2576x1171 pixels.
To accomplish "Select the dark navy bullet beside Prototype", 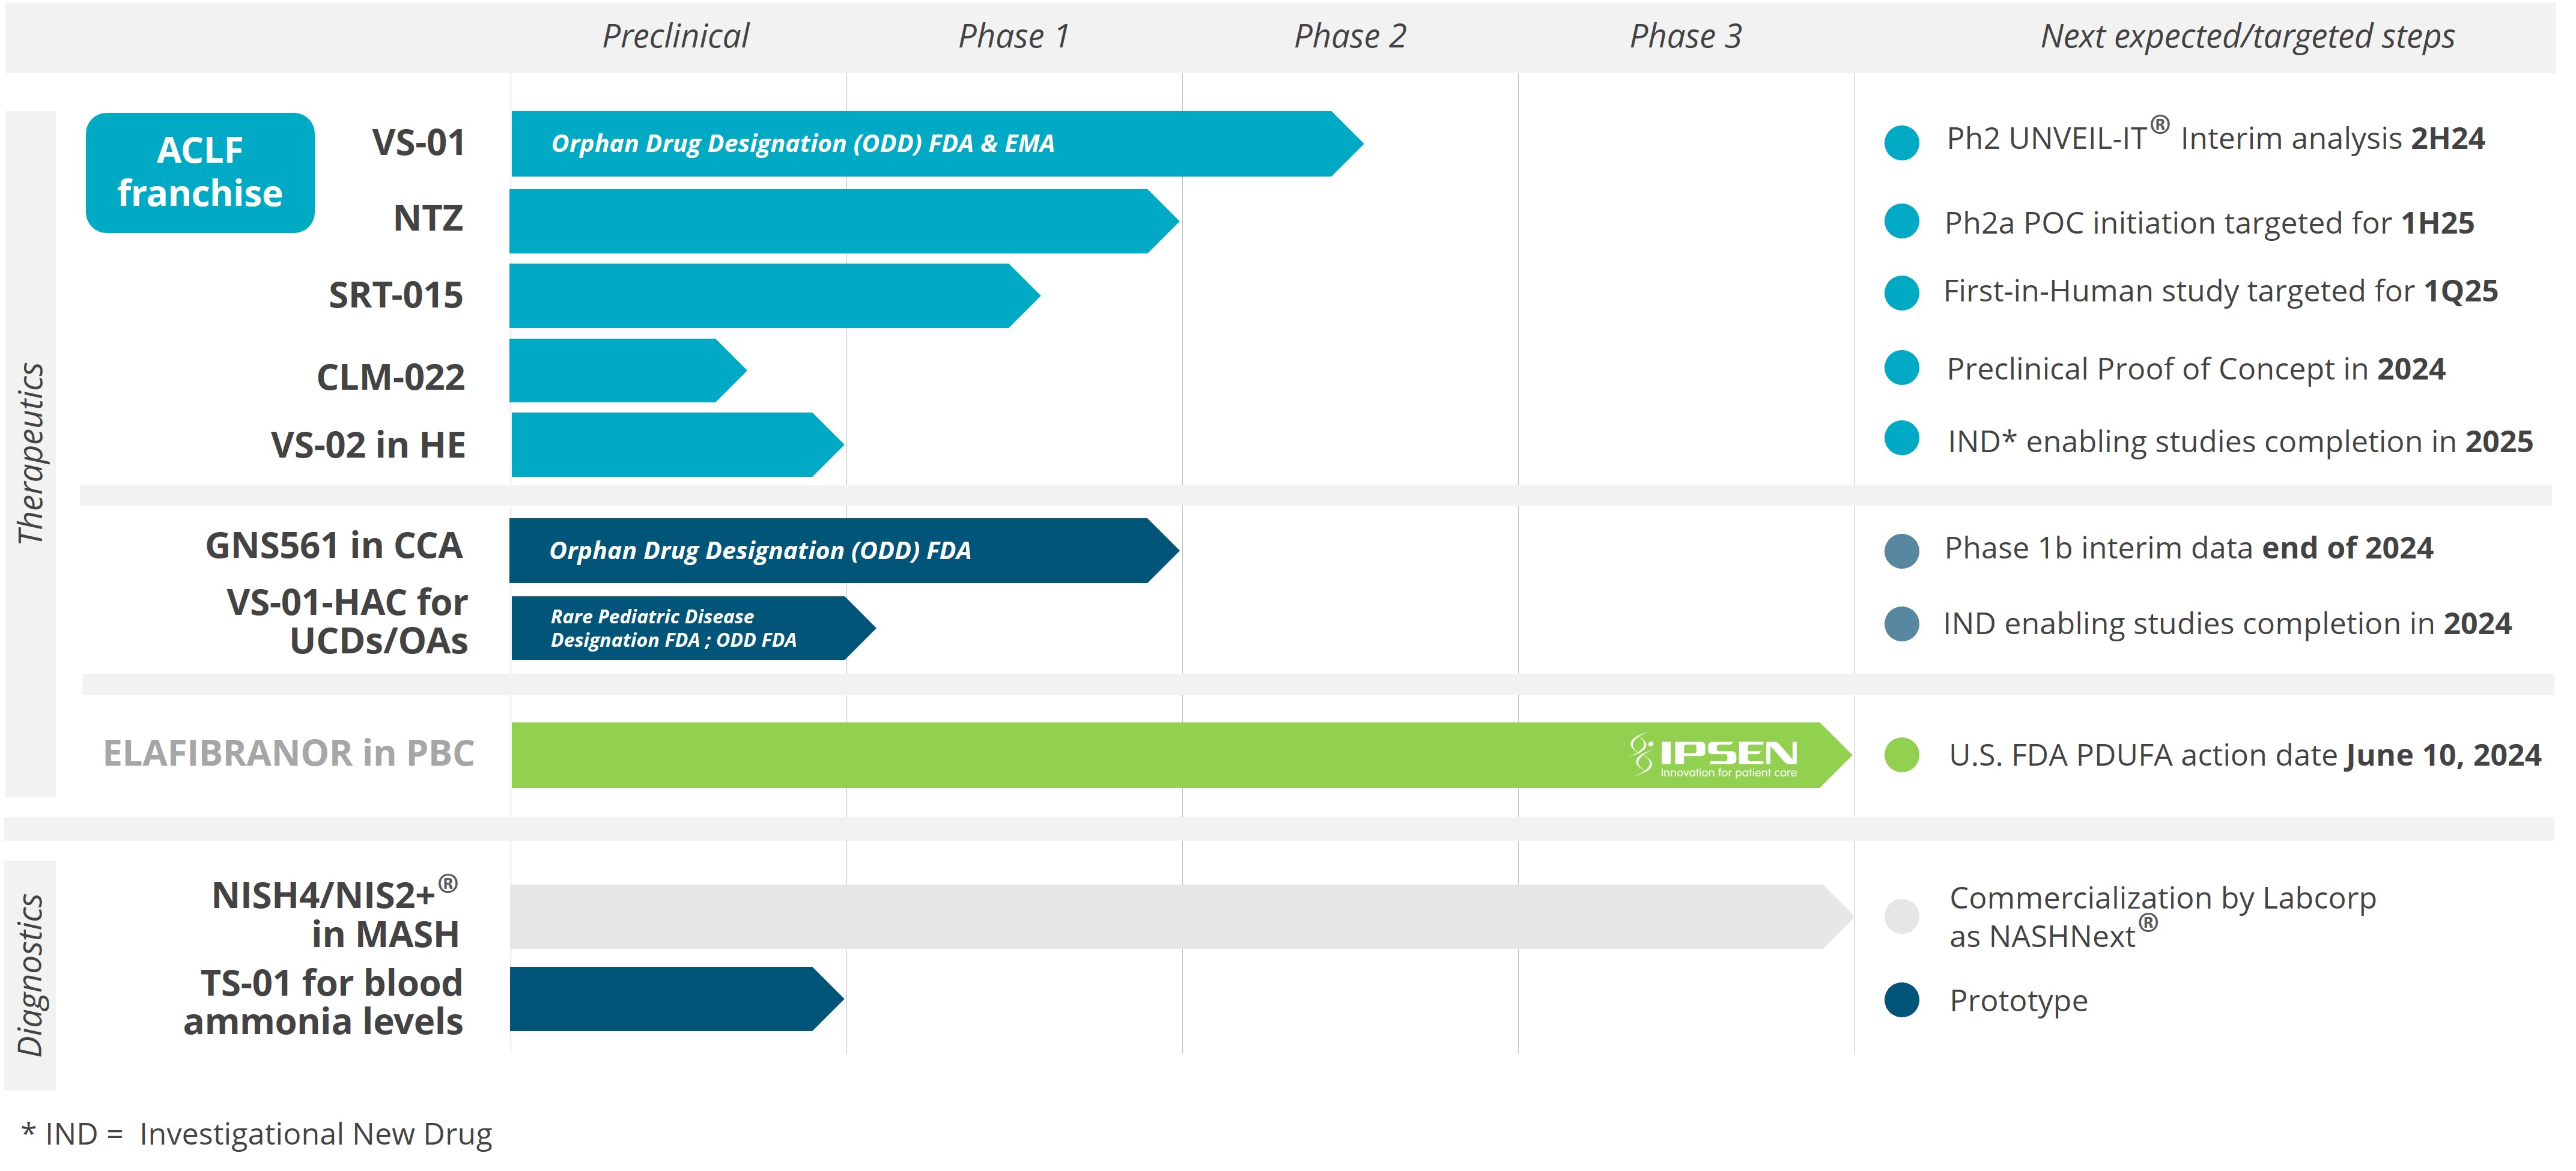I will 1901,1000.
